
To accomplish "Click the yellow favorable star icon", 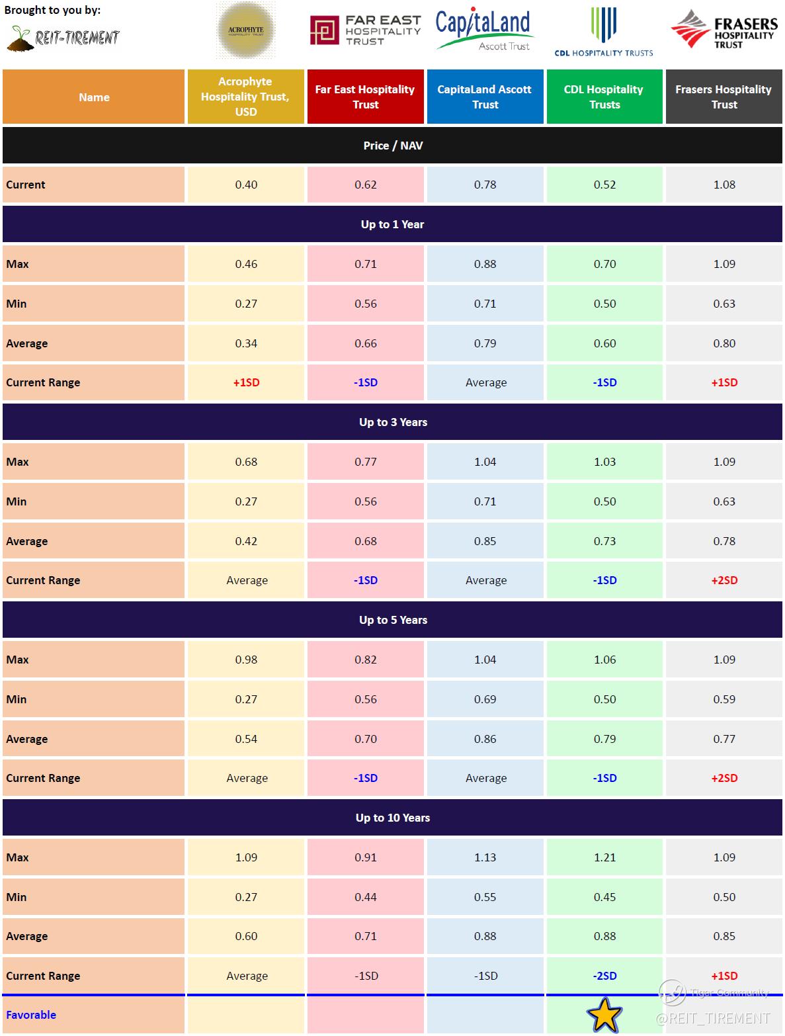I will [x=604, y=1016].
